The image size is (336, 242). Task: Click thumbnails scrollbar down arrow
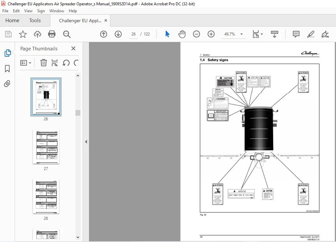78,237
